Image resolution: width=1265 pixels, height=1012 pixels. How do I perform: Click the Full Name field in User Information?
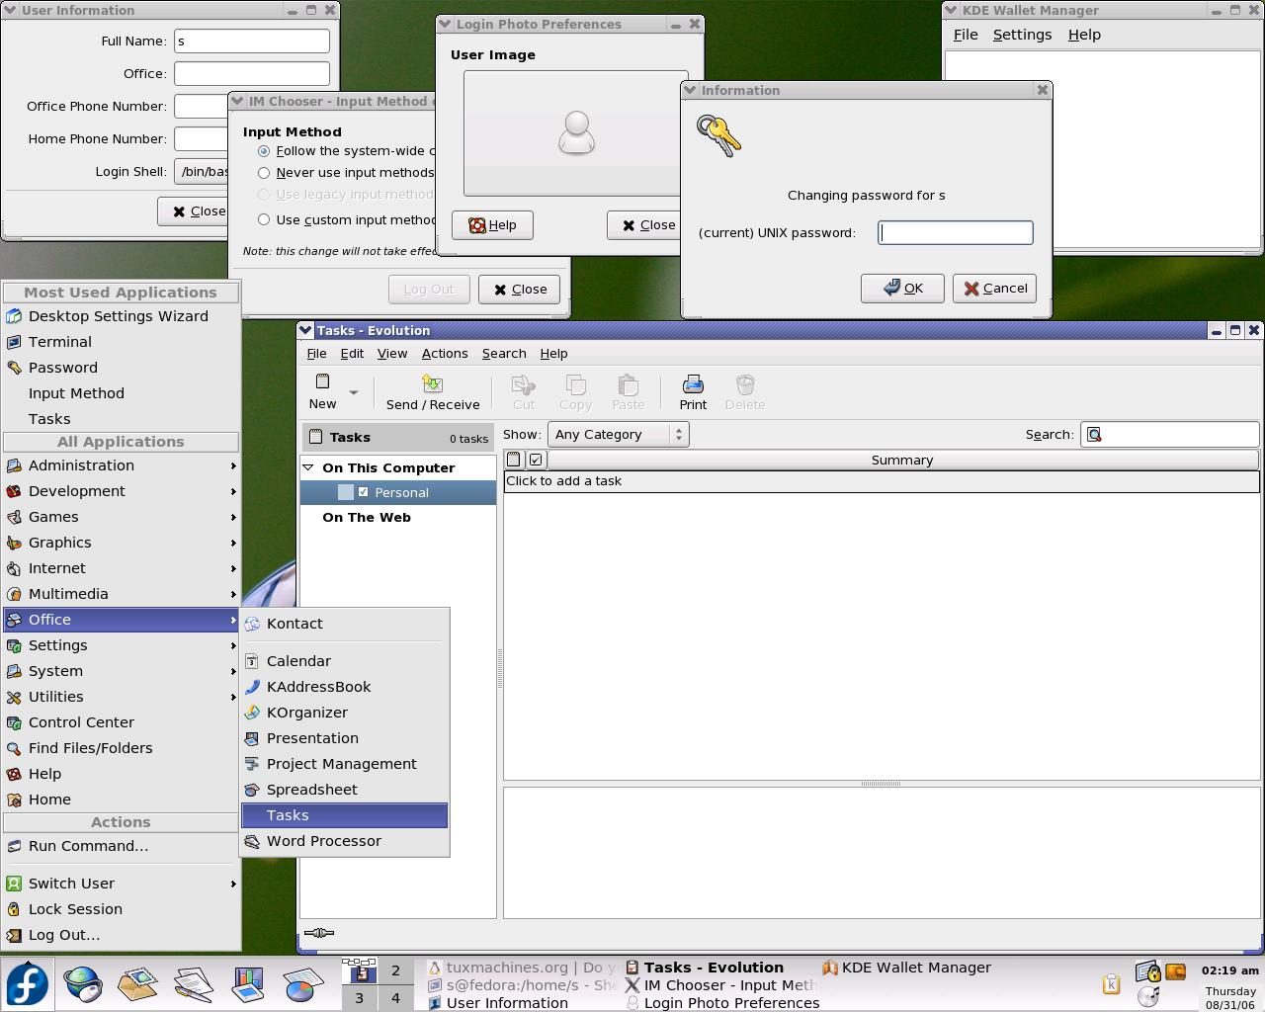click(252, 42)
